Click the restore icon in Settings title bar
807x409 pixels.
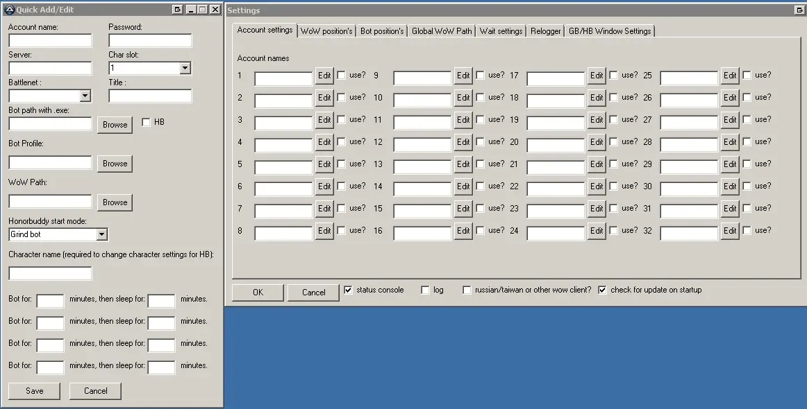pos(799,10)
